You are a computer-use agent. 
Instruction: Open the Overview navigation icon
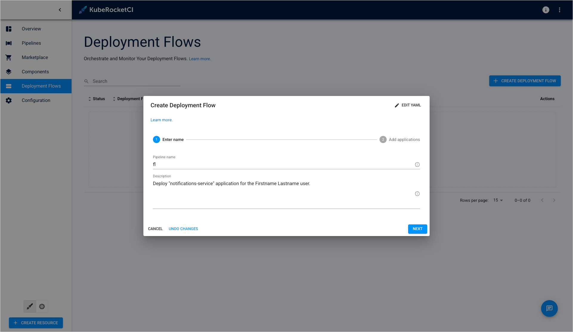pos(9,28)
